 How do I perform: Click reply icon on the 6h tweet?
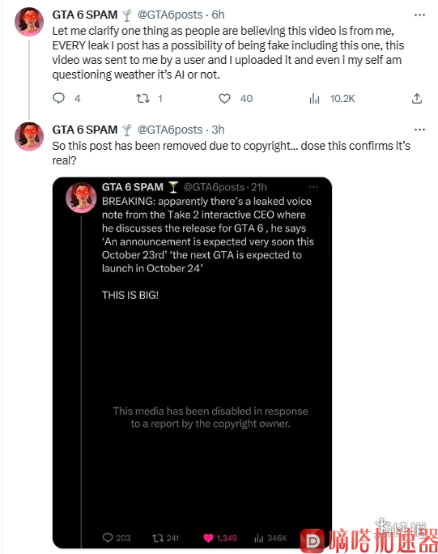point(58,98)
